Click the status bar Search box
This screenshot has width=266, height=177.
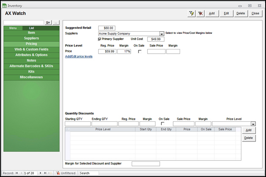point(89,173)
